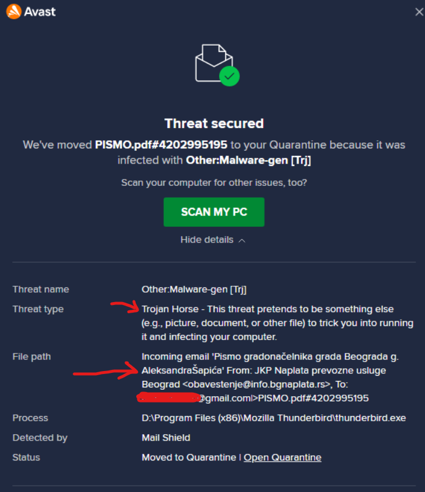Click the red arrow pointing to sender name

[105, 370]
